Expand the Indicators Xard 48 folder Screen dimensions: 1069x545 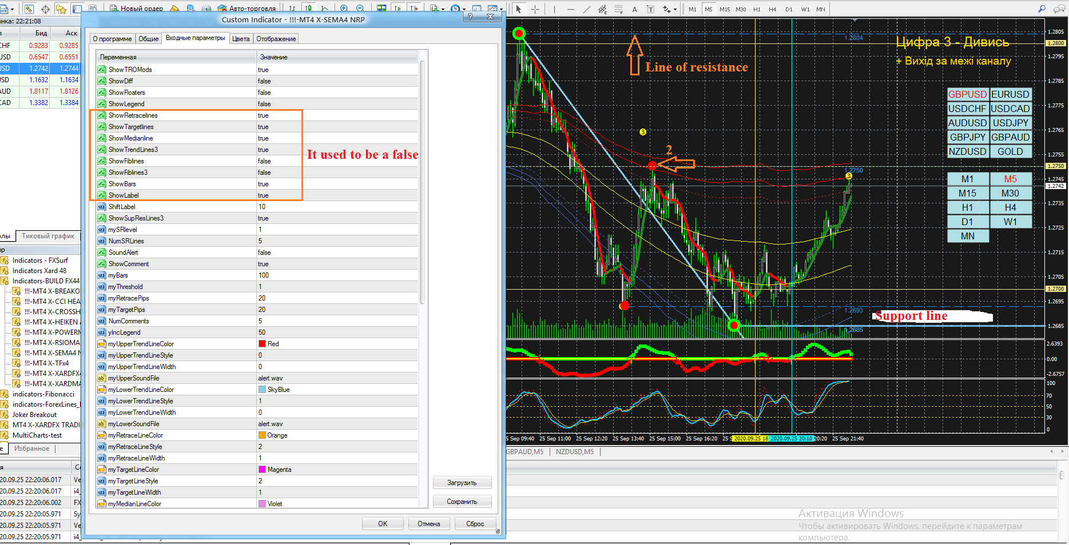tap(39, 271)
